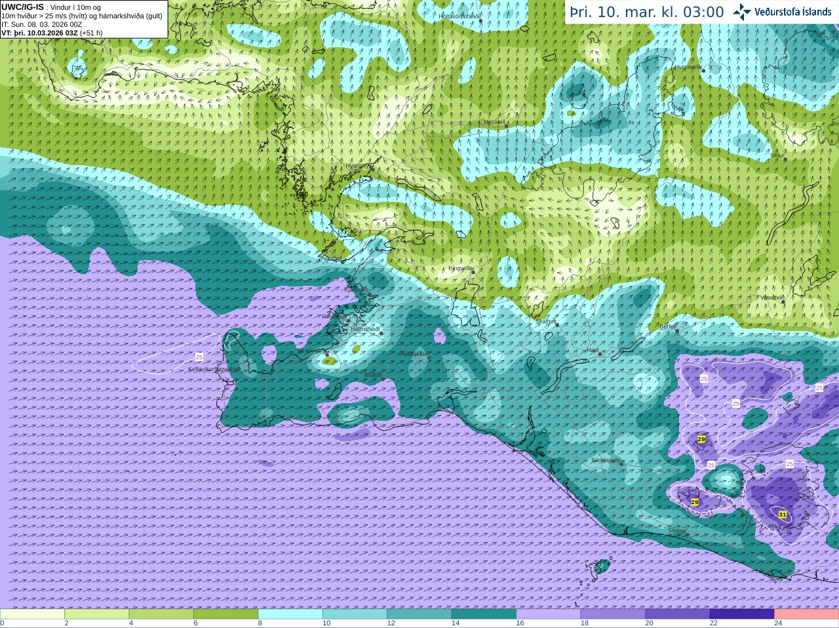Viewport: 839px width, 628px height.
Task: Pick the 12–14 m/s teal legend swatch
Action: tap(419, 614)
